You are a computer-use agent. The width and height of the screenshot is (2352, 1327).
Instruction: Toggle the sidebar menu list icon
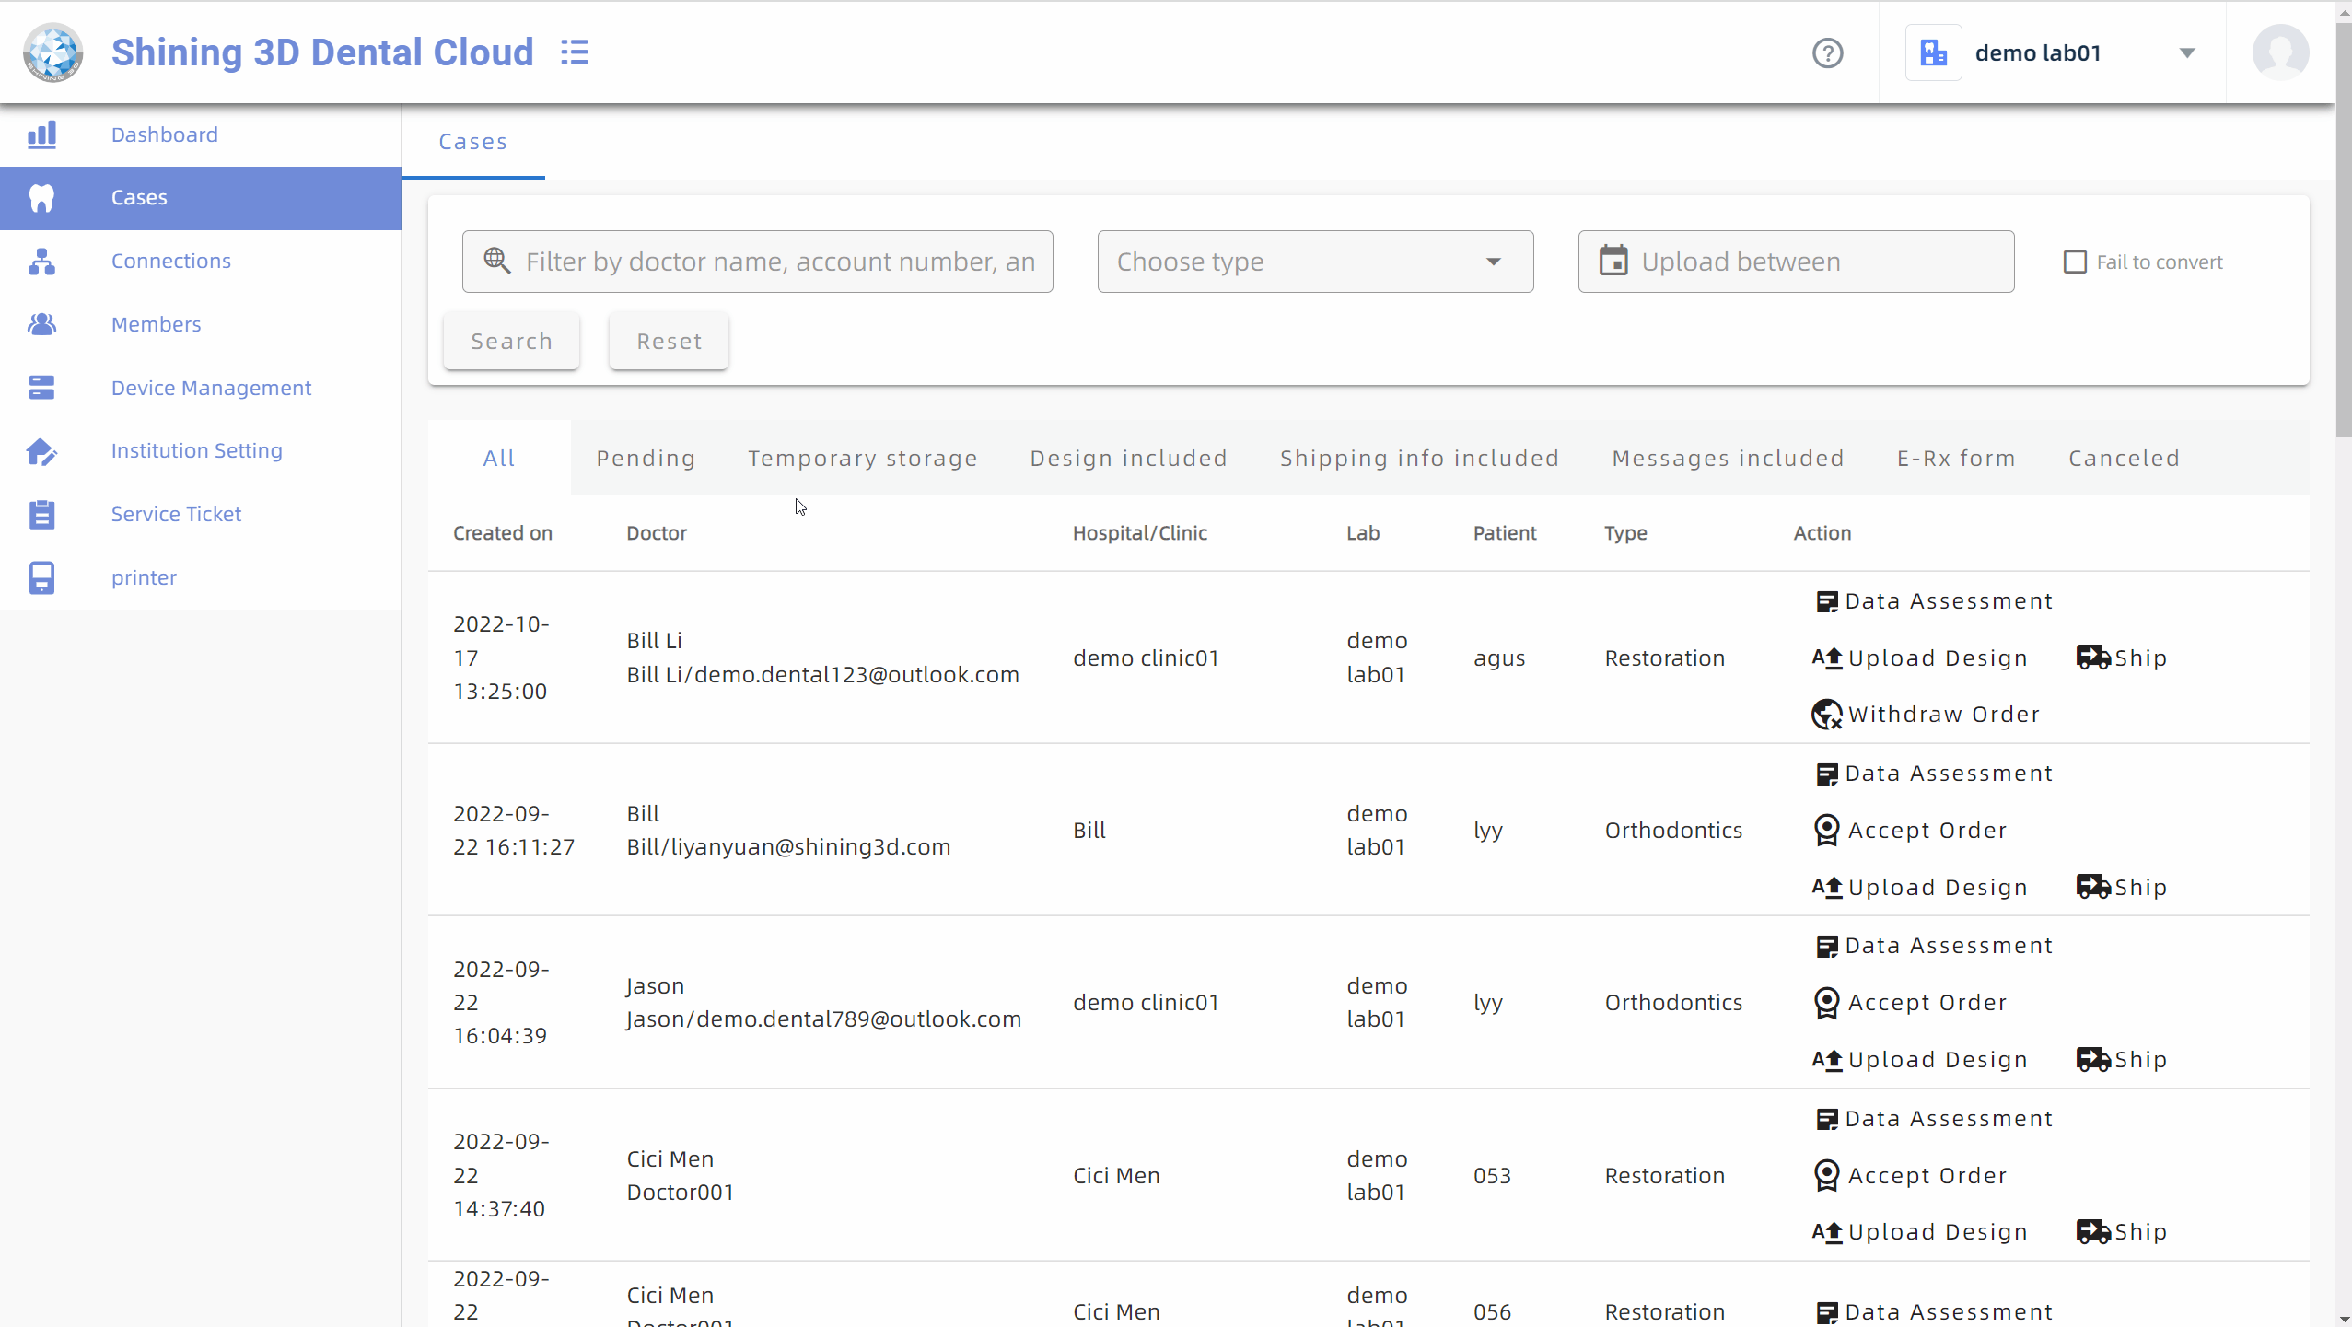575,52
